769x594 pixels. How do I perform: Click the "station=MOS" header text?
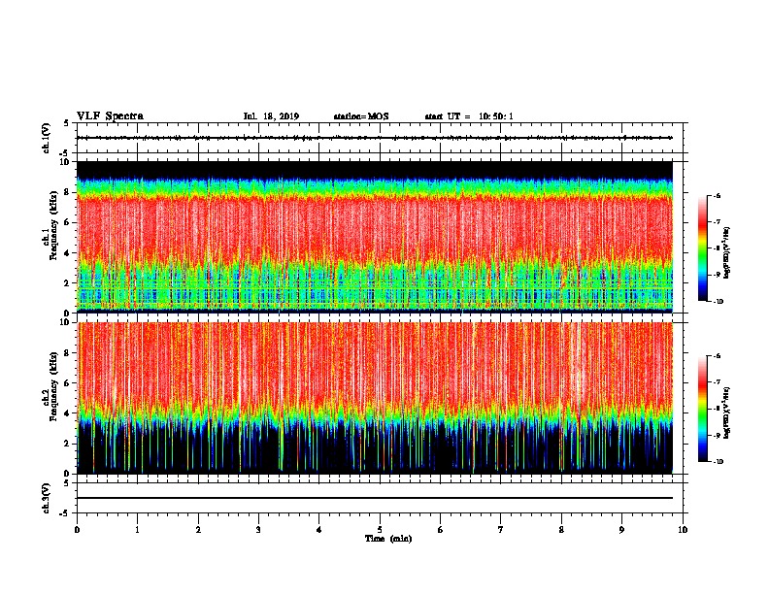click(361, 116)
